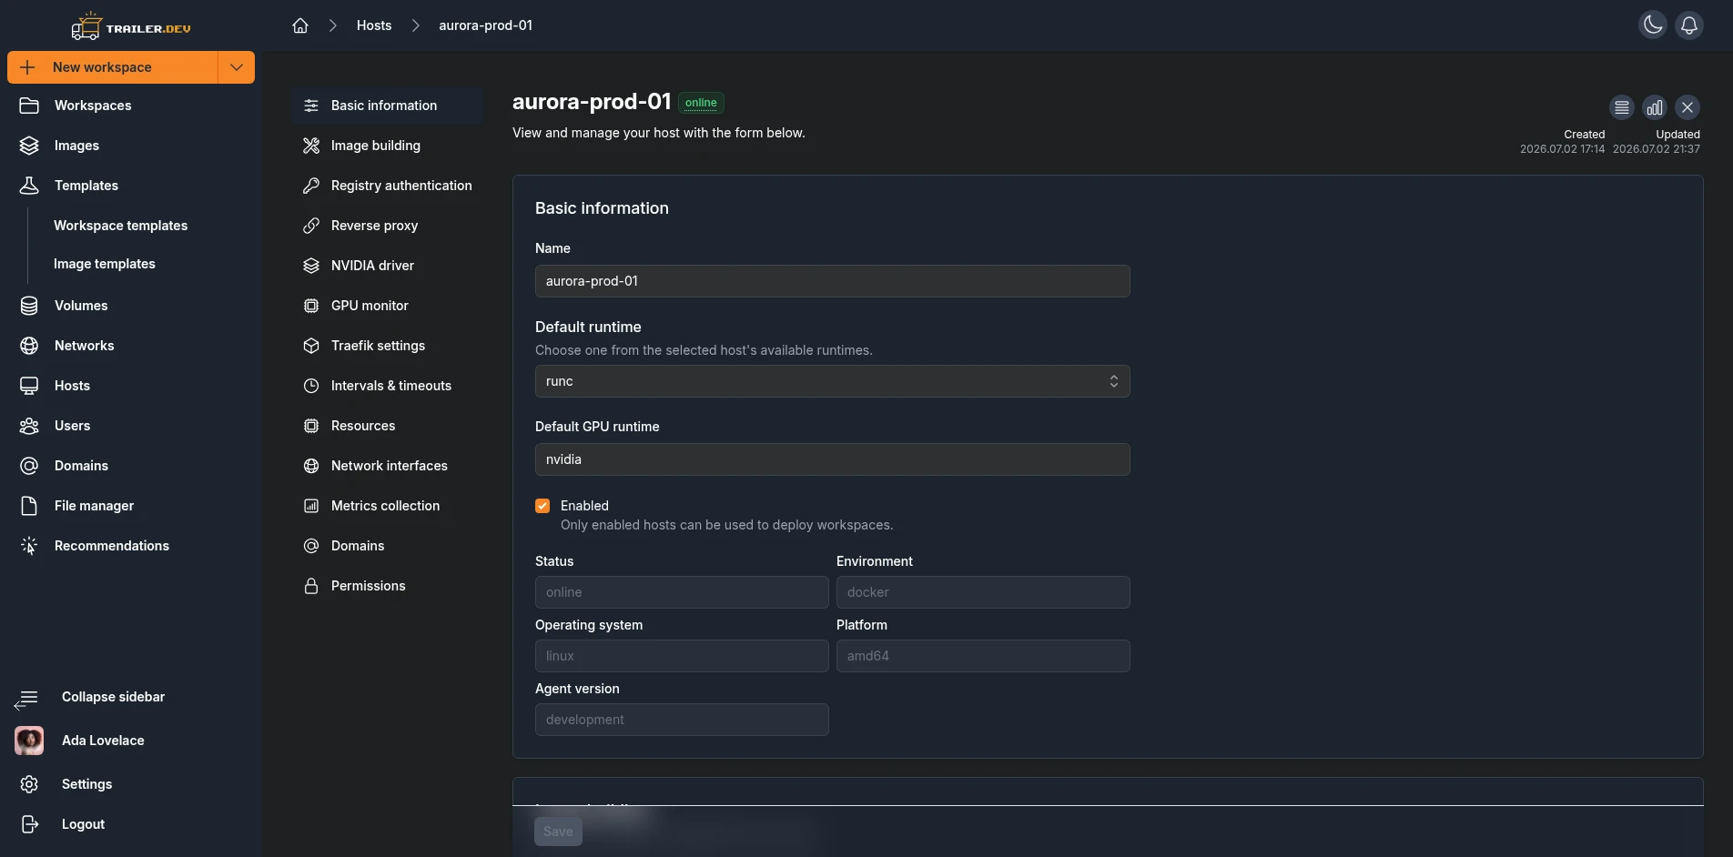Click the Users group icon
This screenshot has width=1733, height=857.
(x=29, y=426)
